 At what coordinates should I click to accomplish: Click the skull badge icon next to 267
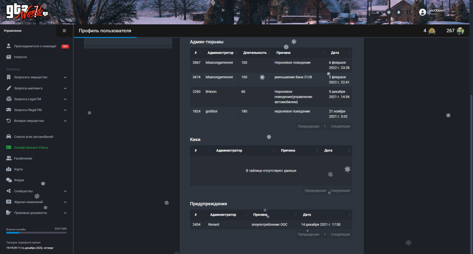(x=460, y=31)
